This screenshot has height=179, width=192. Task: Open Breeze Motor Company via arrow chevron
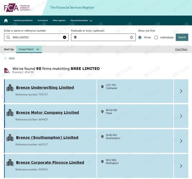tap(181, 116)
